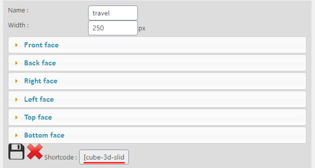Click the Width label
The image size is (315, 168).
point(18,25)
